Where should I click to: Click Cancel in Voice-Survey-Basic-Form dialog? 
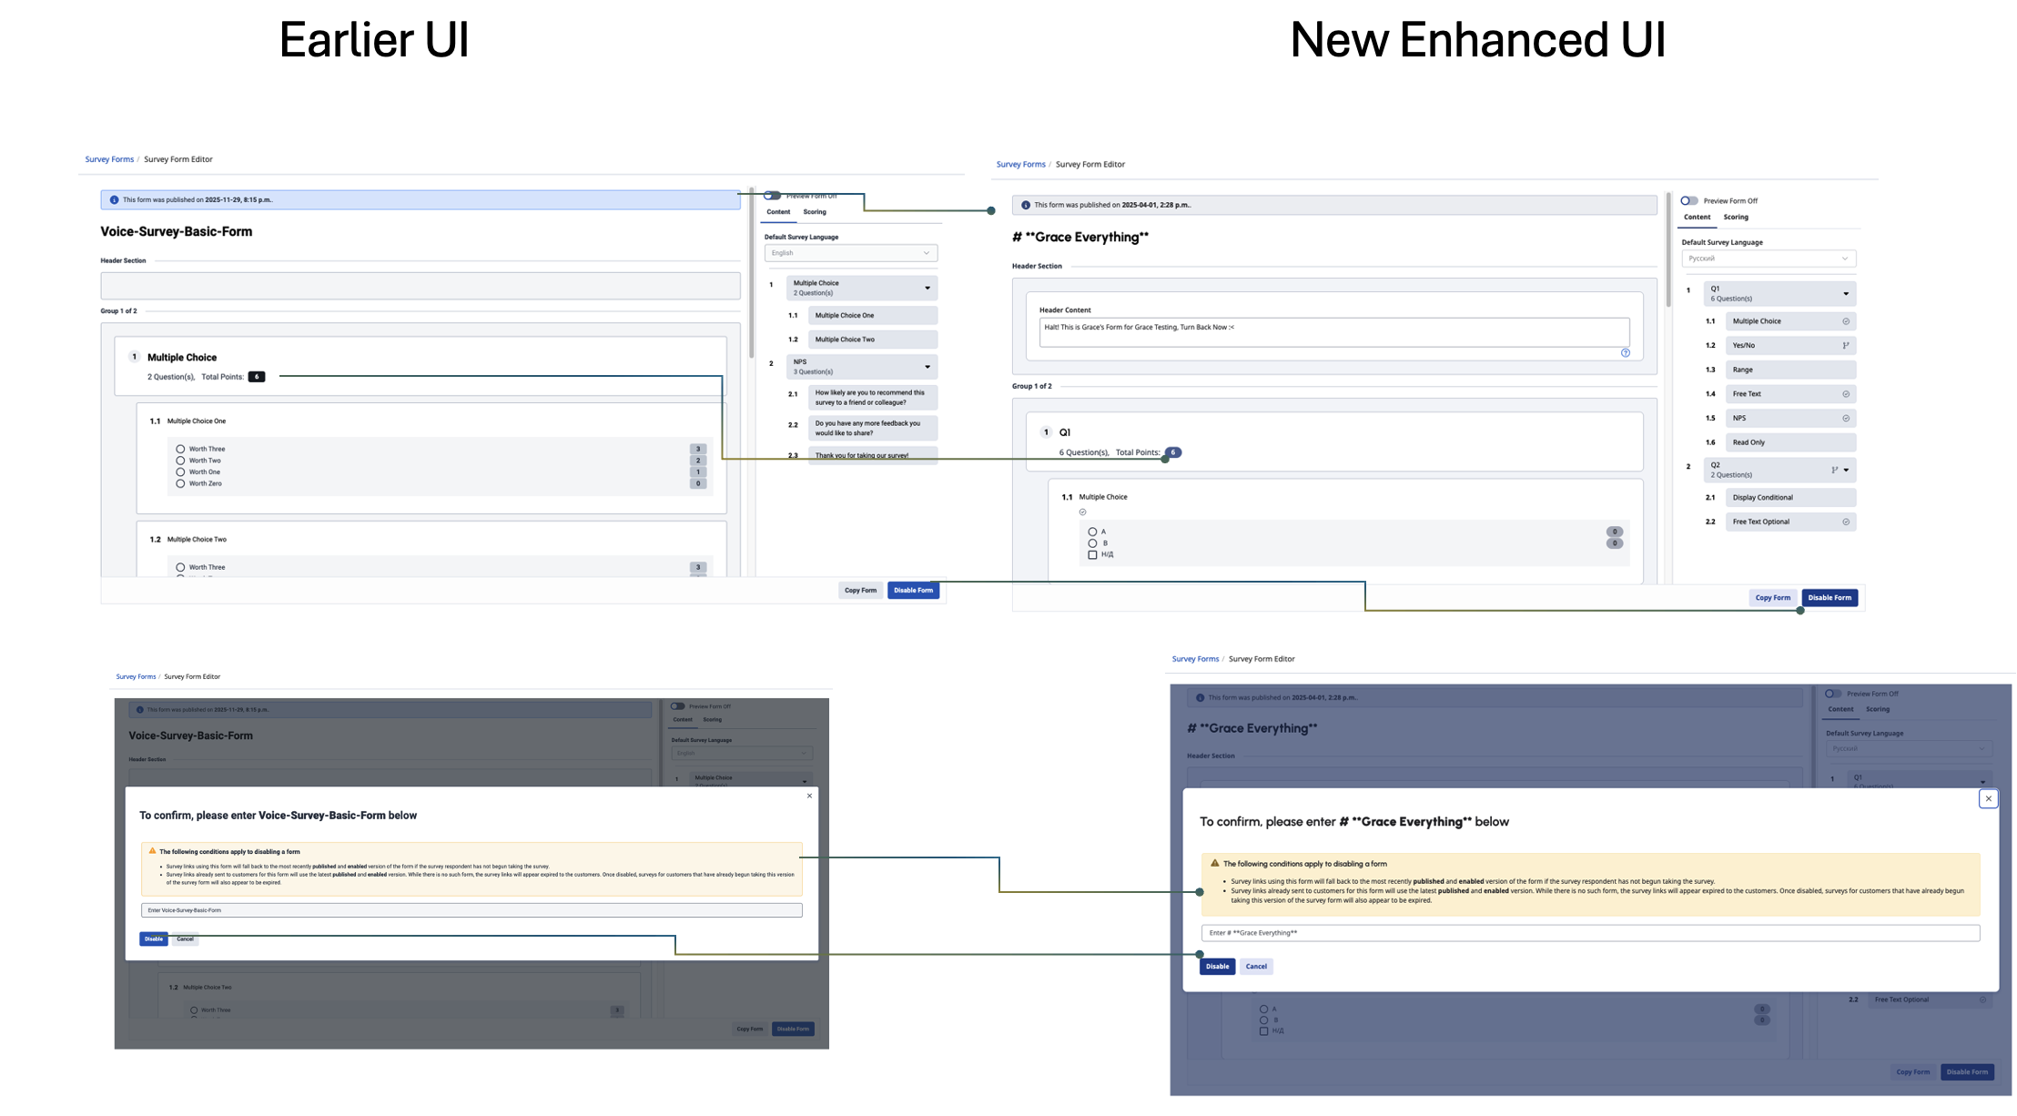tap(185, 939)
